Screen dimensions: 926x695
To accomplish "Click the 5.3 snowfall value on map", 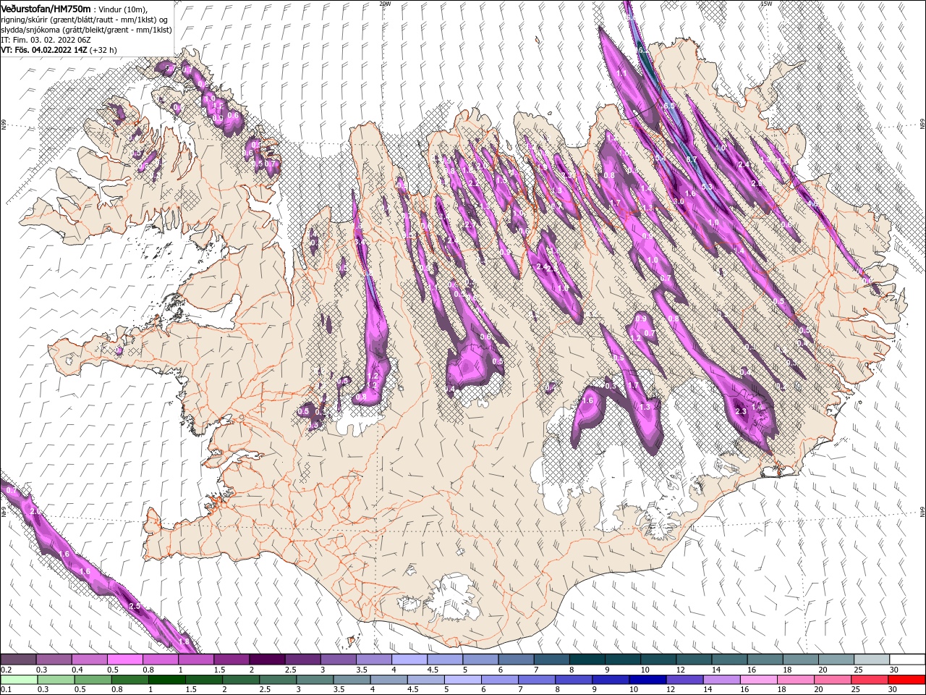I will pyautogui.click(x=707, y=187).
